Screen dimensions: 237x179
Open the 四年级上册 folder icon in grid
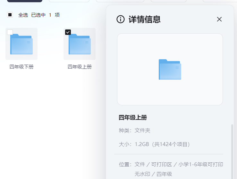pos(80,44)
